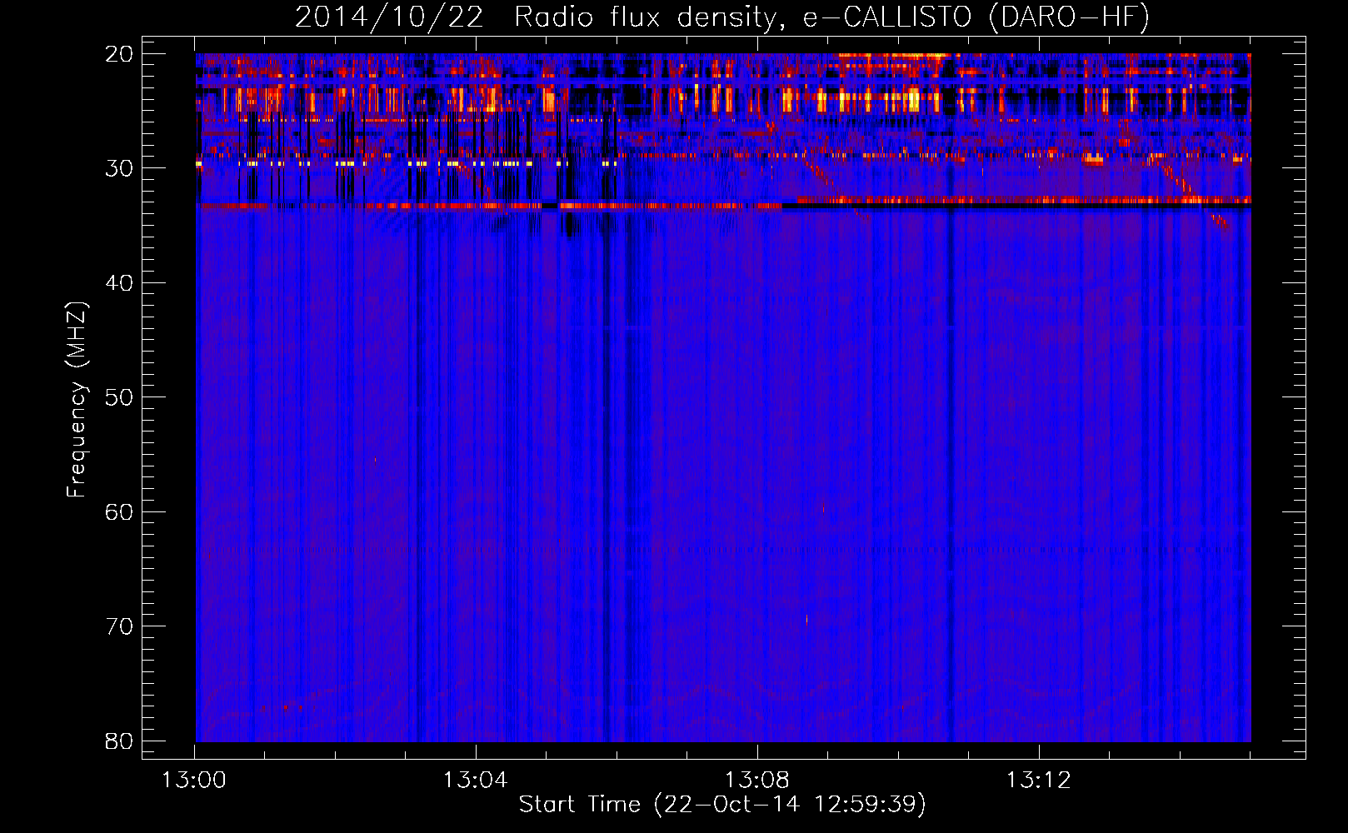The image size is (1348, 833).
Task: Click the 'Start Time' x-axis label
Action: 579,804
